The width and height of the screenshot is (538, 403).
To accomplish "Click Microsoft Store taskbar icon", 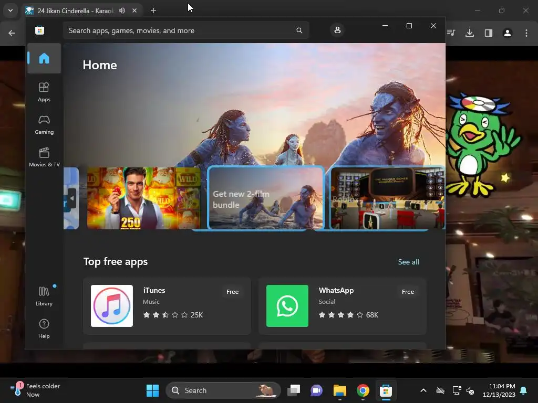I will point(386,390).
